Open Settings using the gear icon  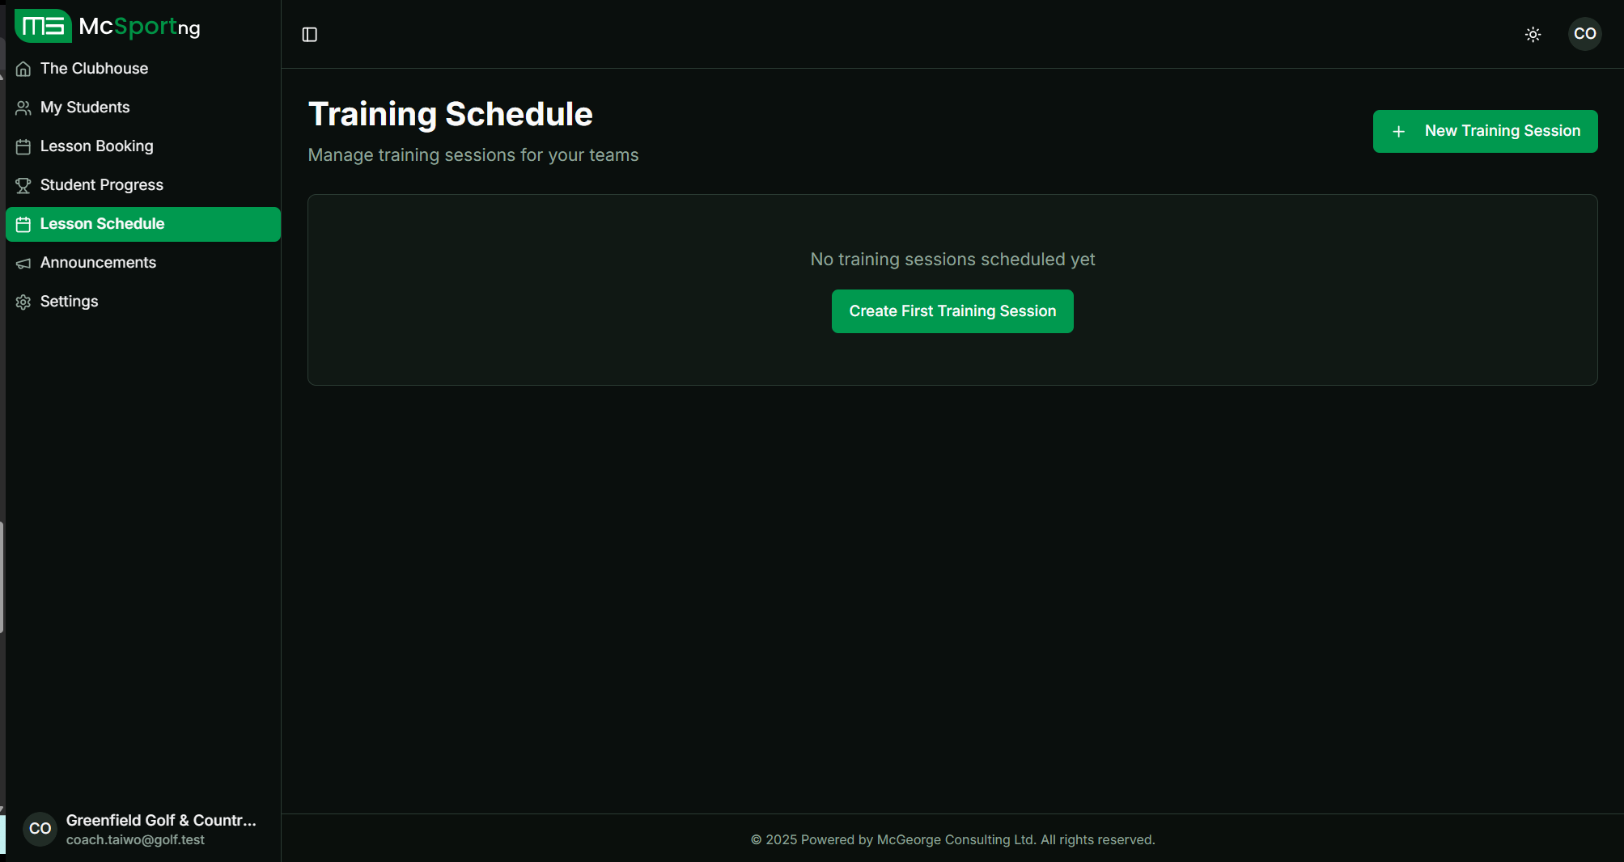(x=23, y=302)
